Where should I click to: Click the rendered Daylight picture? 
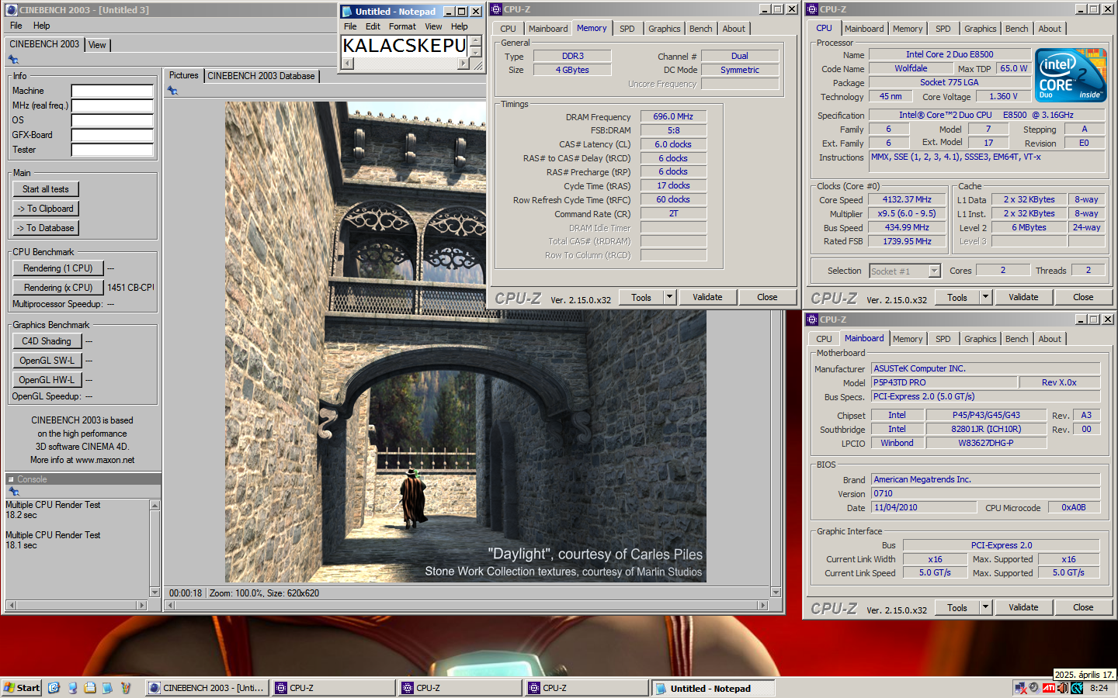466,342
